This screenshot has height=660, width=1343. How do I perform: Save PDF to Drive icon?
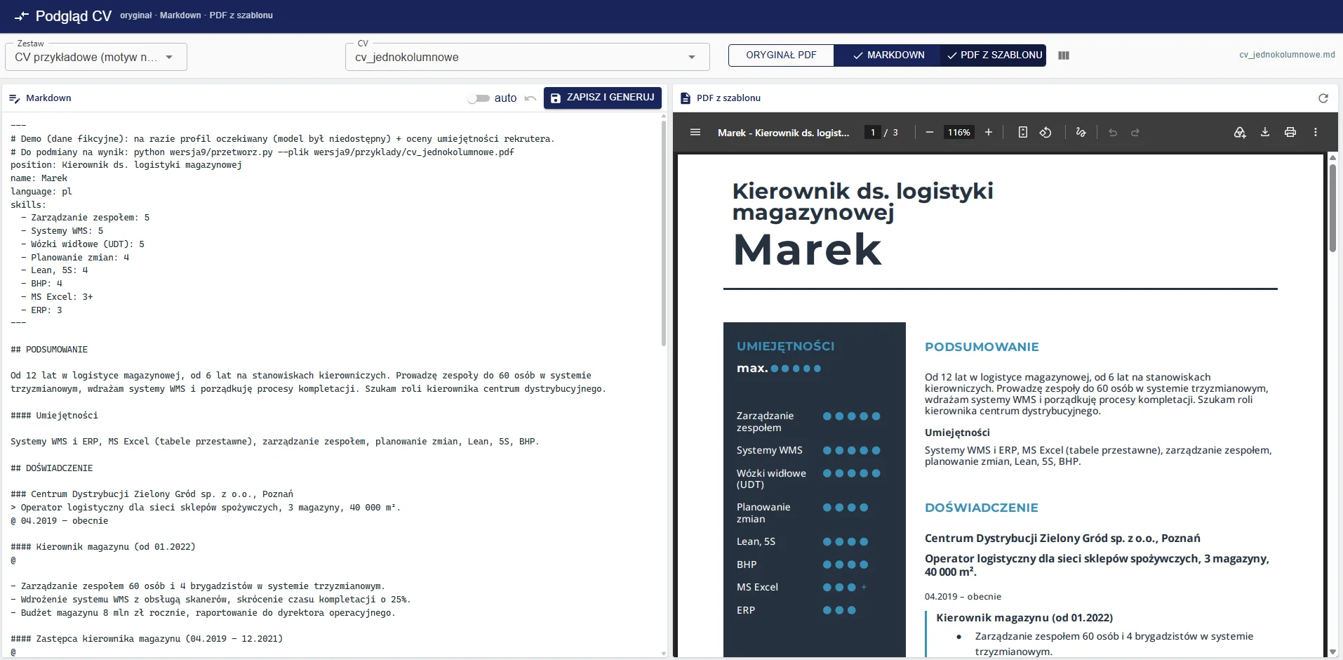coord(1240,132)
